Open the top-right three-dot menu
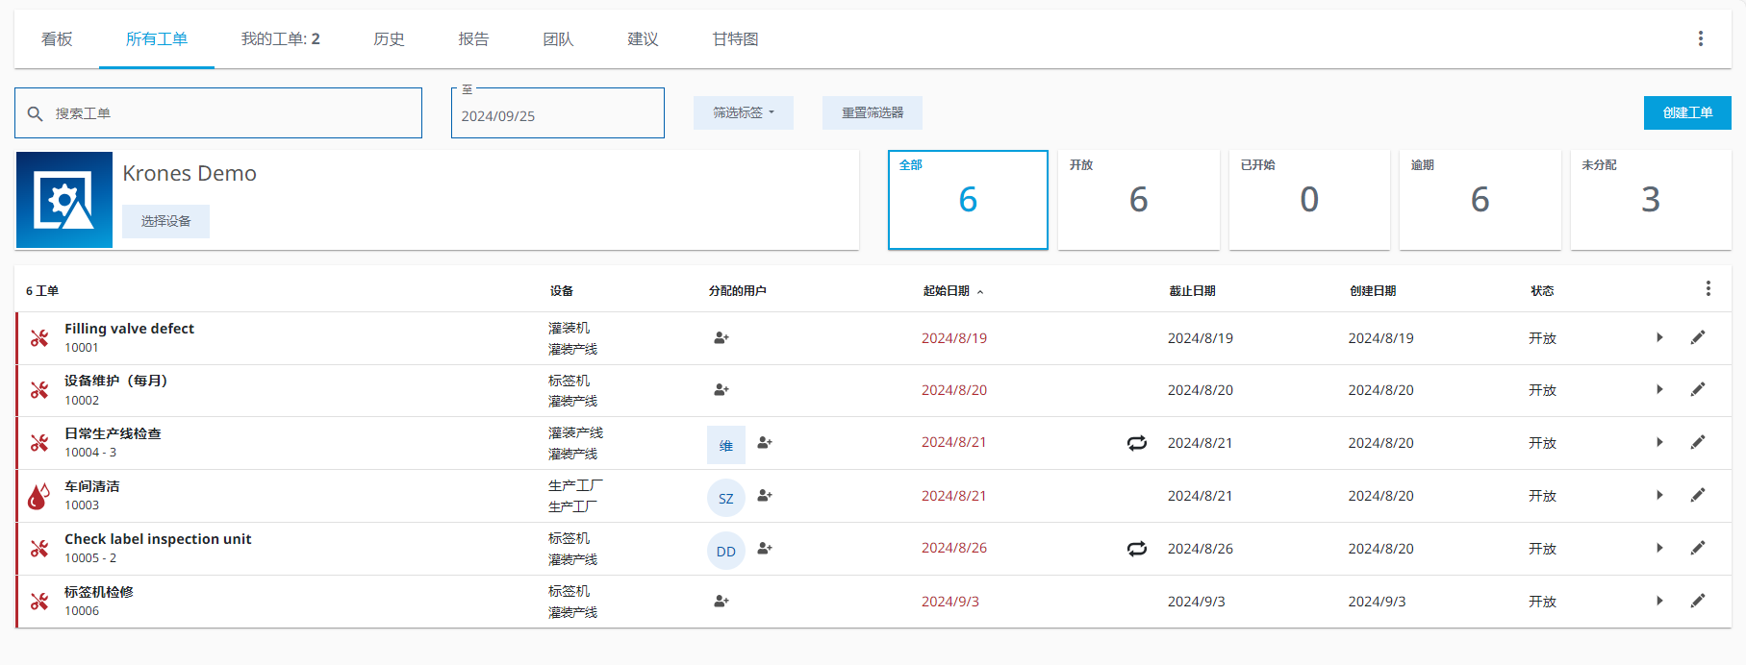Viewport: 1746px width, 665px height. (x=1700, y=38)
